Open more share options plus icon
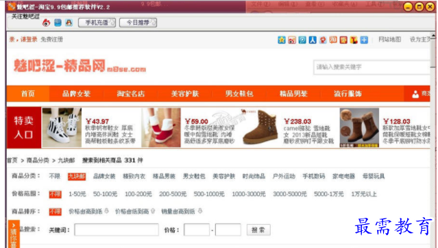The image size is (438, 248). (x=364, y=40)
